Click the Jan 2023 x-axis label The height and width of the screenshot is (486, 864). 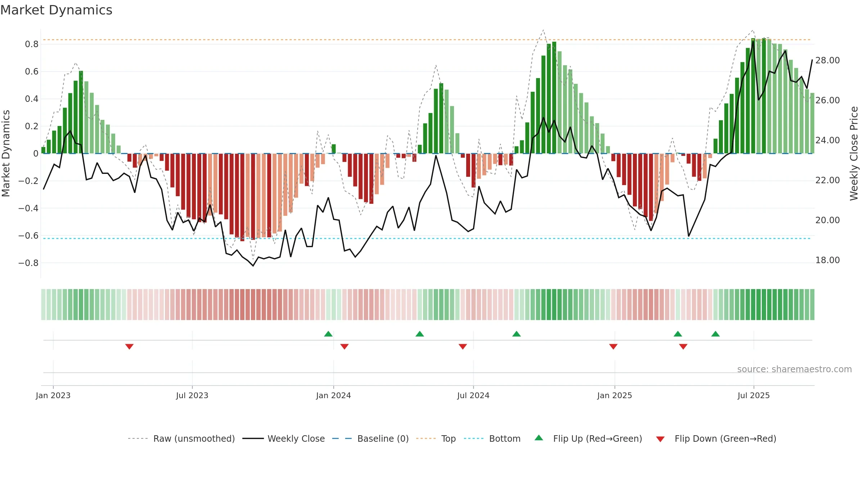point(53,395)
